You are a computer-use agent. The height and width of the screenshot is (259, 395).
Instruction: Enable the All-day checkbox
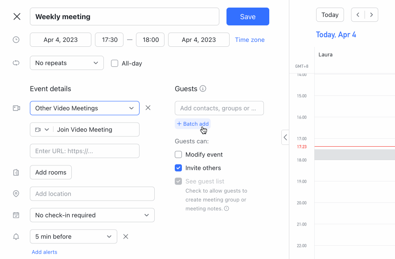[x=115, y=63]
